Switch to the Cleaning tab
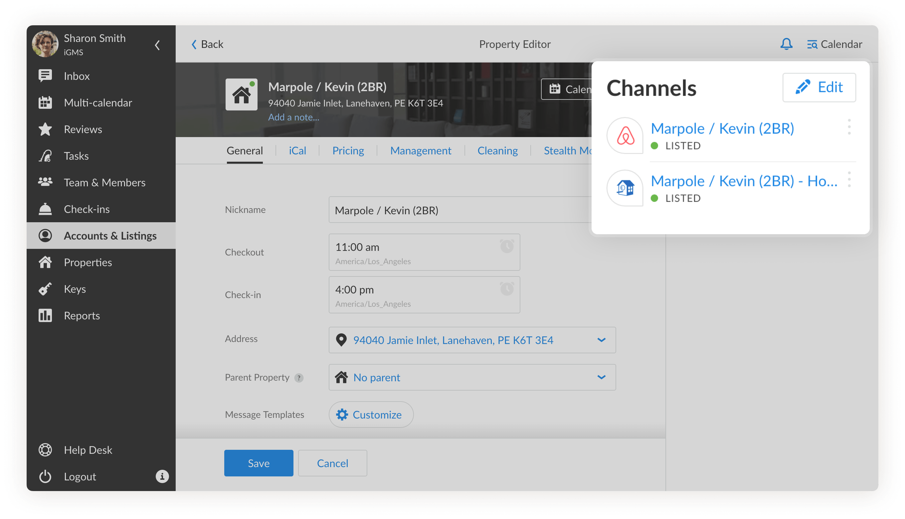 pos(498,151)
